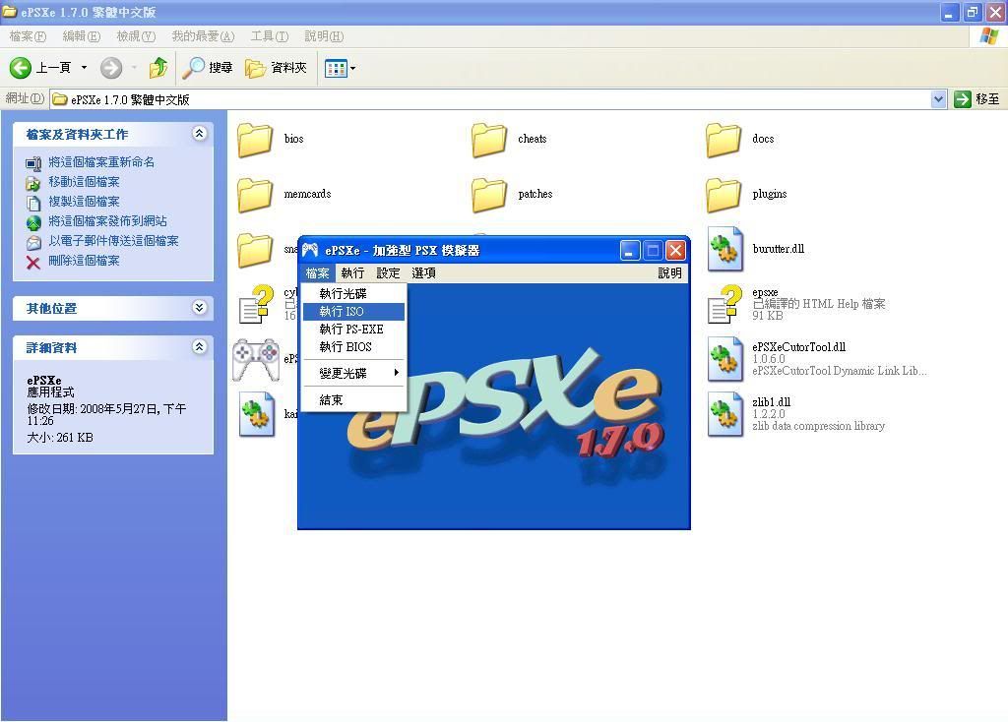Select the zlib1.dll file icon
This screenshot has height=722, width=1008.
[x=725, y=414]
